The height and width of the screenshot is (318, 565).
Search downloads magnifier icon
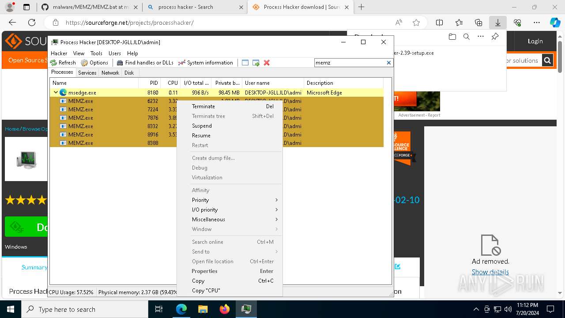[x=467, y=37]
